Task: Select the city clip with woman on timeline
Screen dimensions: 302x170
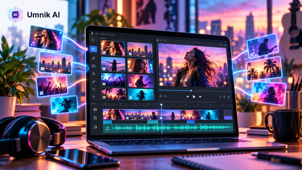Action: pyautogui.click(x=149, y=115)
